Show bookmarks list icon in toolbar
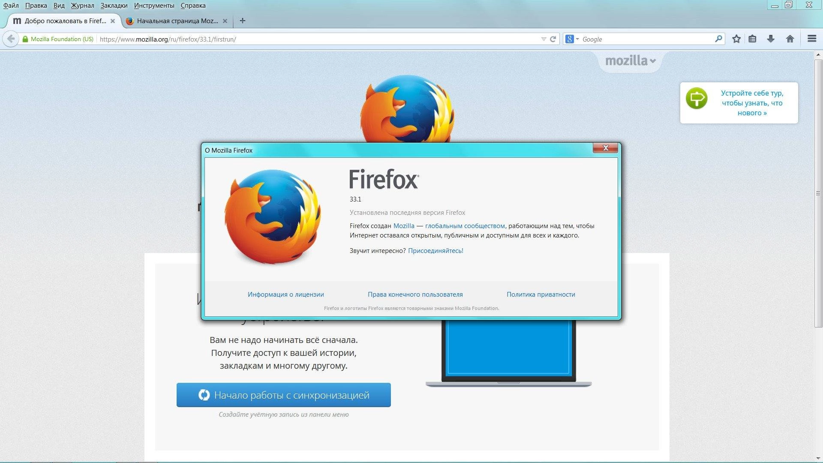The height and width of the screenshot is (463, 823). tap(752, 39)
